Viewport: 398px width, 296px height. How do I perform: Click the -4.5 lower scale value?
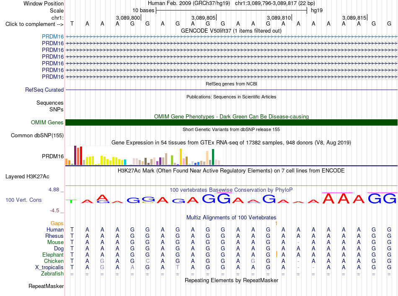coord(54,211)
